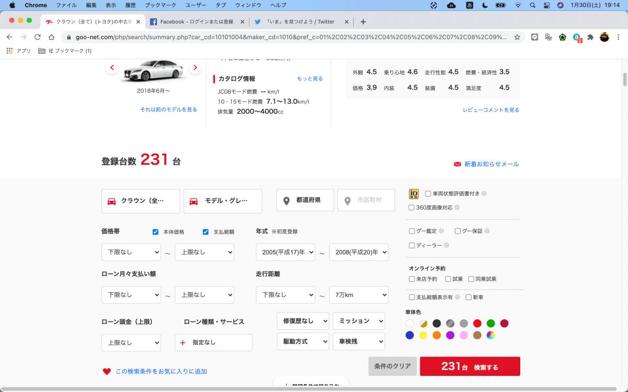This screenshot has height=392, width=628.
Task: Switch to the Facebook login tab
Action: tap(196, 22)
